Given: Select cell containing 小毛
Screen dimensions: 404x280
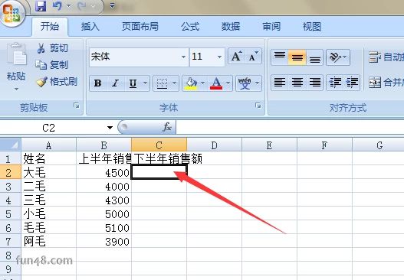Looking at the screenshot, I should coord(49,214).
